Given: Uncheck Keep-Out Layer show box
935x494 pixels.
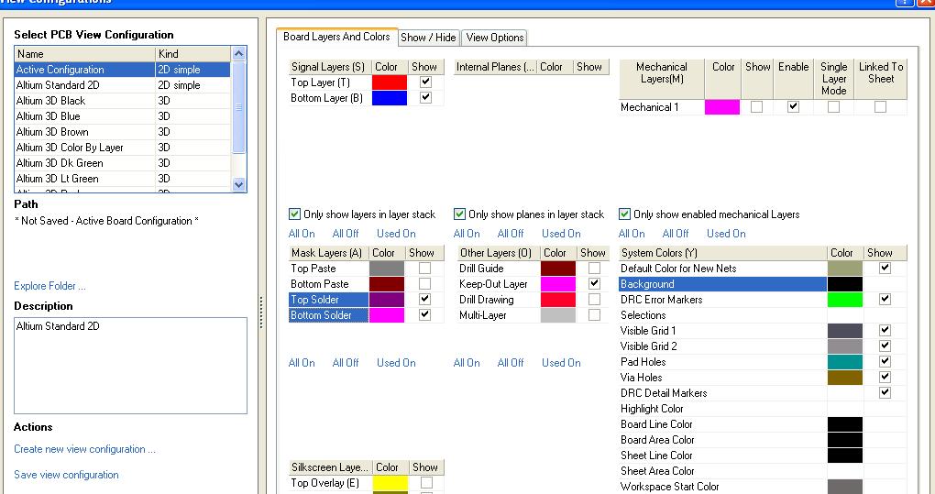Looking at the screenshot, I should (594, 283).
